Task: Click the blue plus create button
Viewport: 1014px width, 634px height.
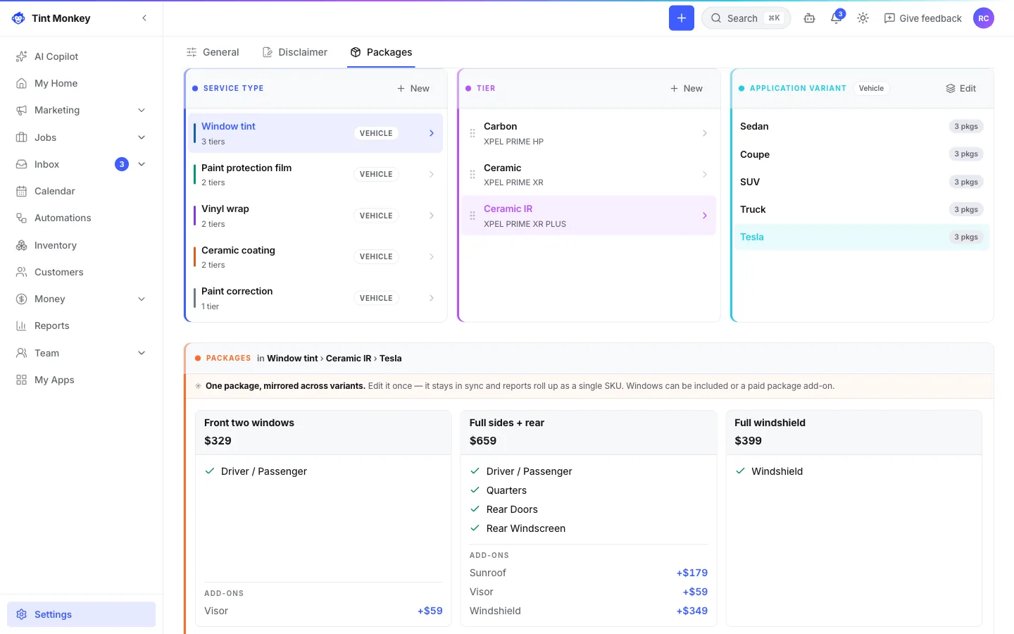Action: click(x=681, y=18)
